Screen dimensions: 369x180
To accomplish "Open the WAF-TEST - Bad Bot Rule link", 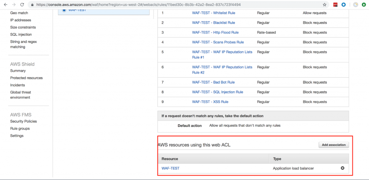I will coord(213,82).
